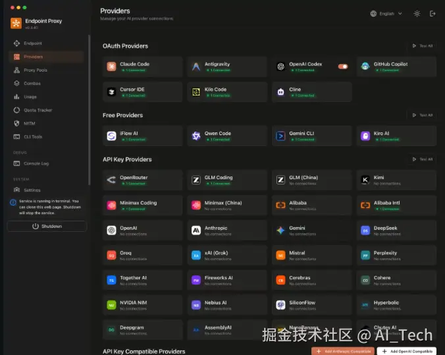This screenshot has width=445, height=355.
Task: Open the GitHub Copilot icon
Action: click(365, 67)
